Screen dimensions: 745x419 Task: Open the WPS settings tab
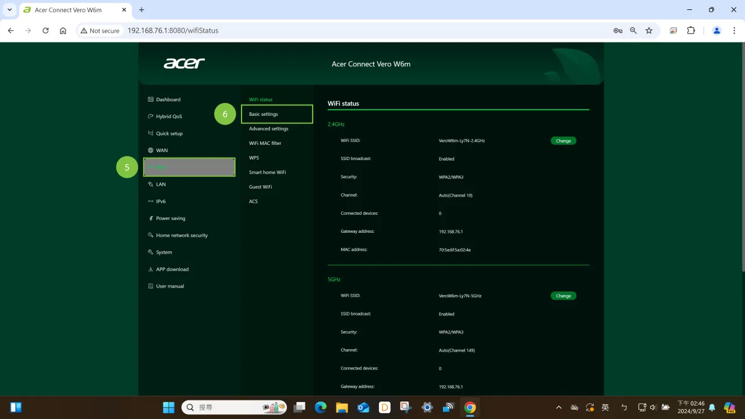[254, 157]
